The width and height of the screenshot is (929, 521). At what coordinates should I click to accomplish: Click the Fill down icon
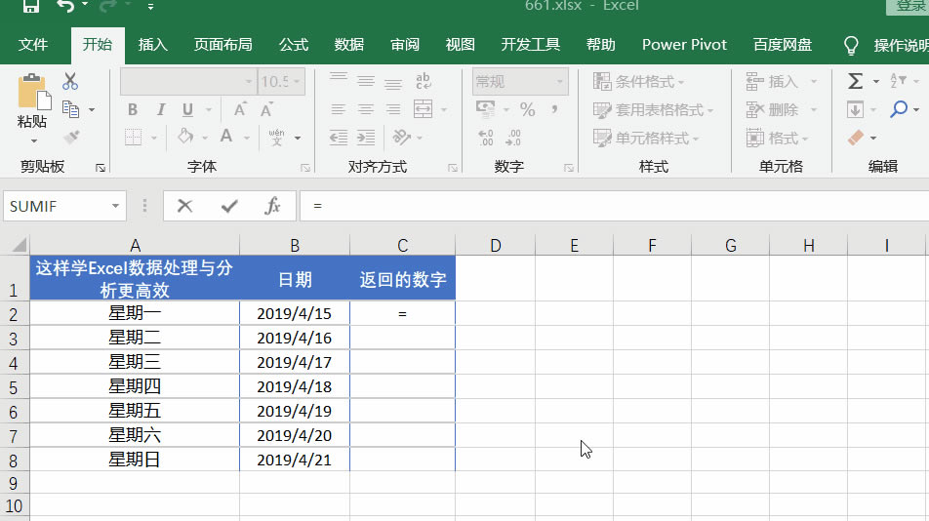pos(855,109)
